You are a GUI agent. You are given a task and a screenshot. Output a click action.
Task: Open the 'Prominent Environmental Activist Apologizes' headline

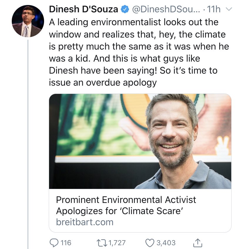click(126, 205)
